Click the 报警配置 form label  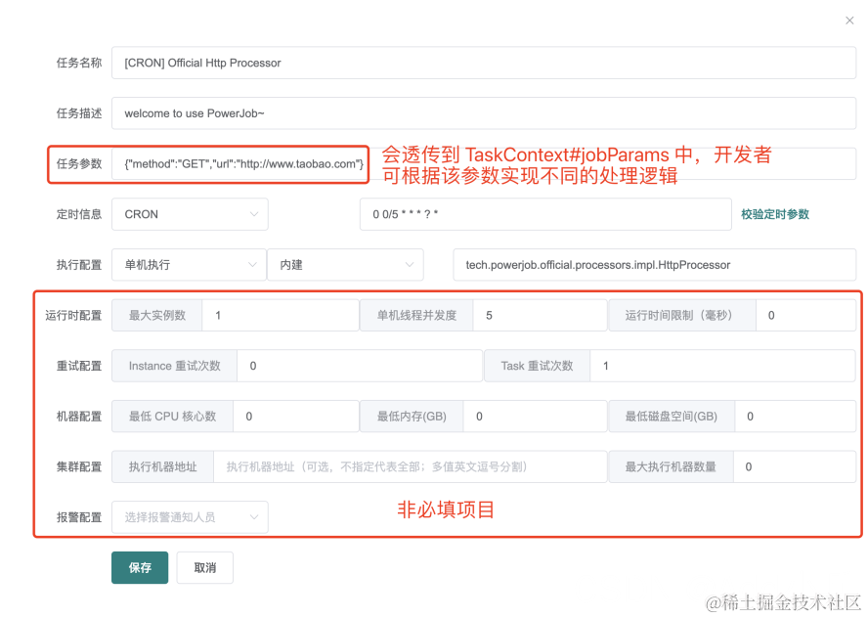(79, 517)
